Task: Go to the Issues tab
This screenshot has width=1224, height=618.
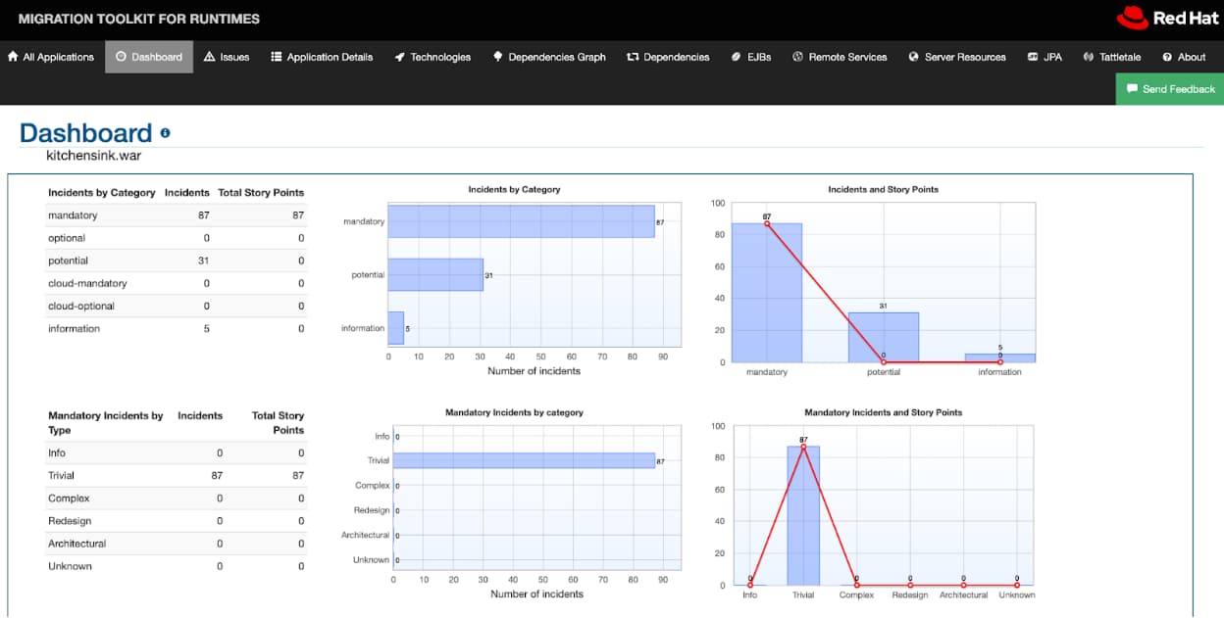Action: coord(227,57)
